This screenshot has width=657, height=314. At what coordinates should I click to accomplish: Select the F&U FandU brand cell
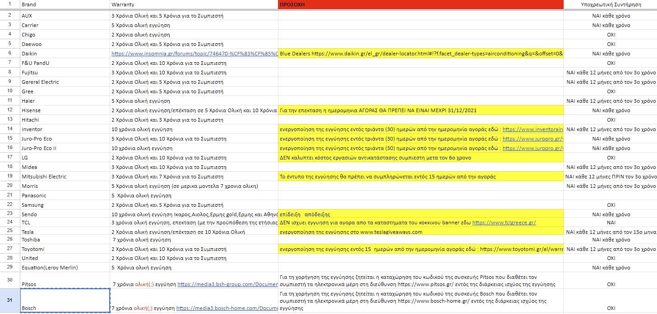[x=65, y=63]
